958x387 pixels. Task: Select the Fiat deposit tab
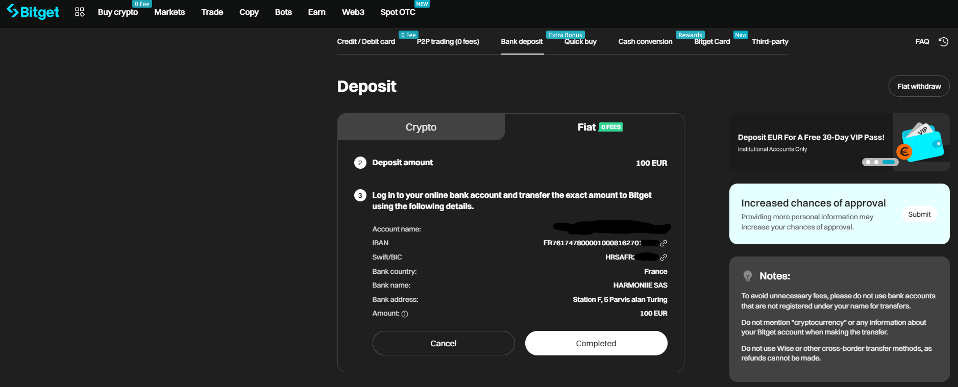(x=594, y=127)
